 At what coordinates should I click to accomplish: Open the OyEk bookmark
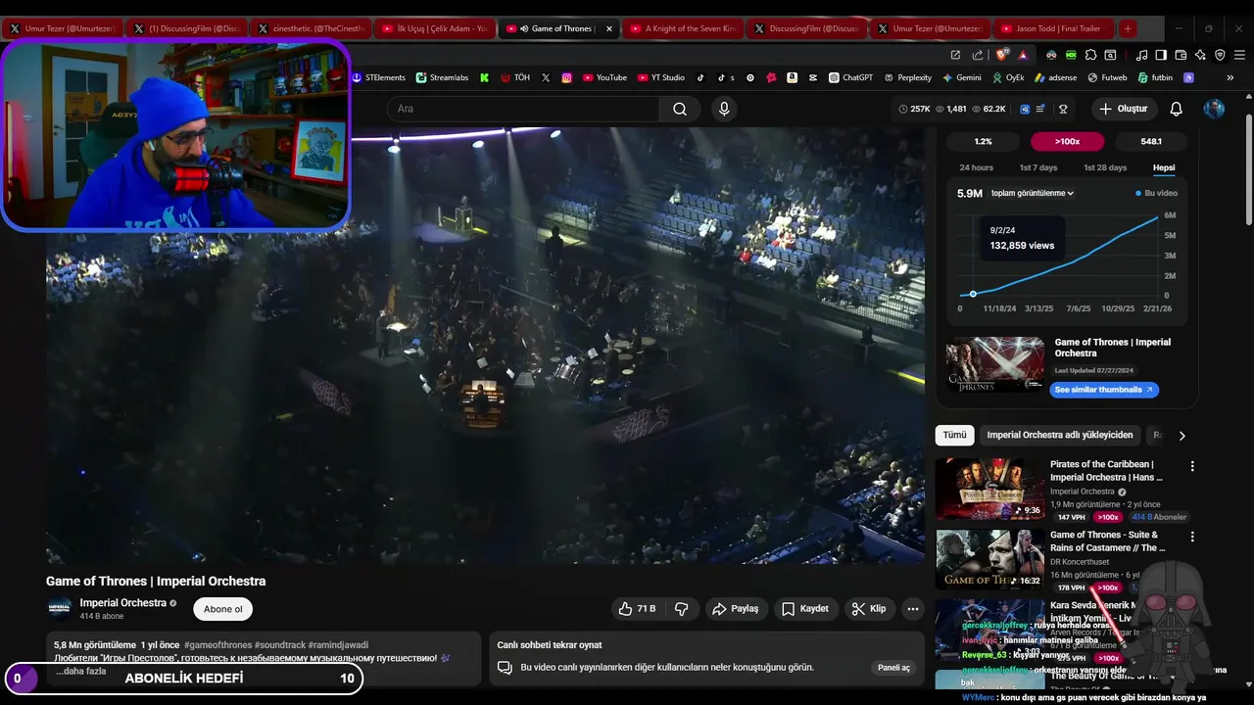[1006, 77]
